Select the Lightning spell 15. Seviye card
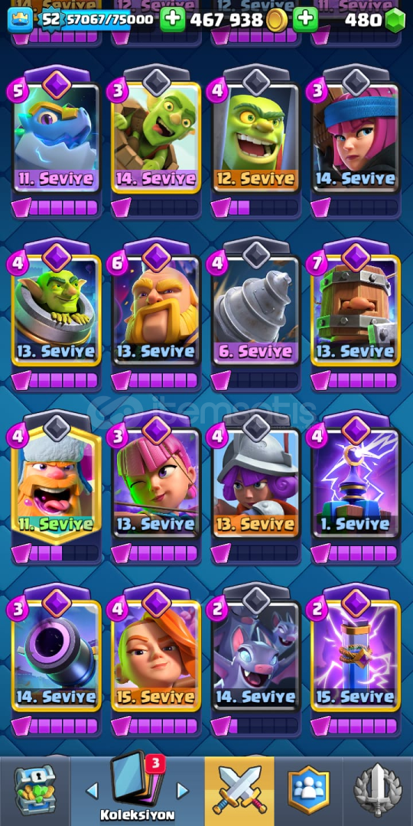 356,656
